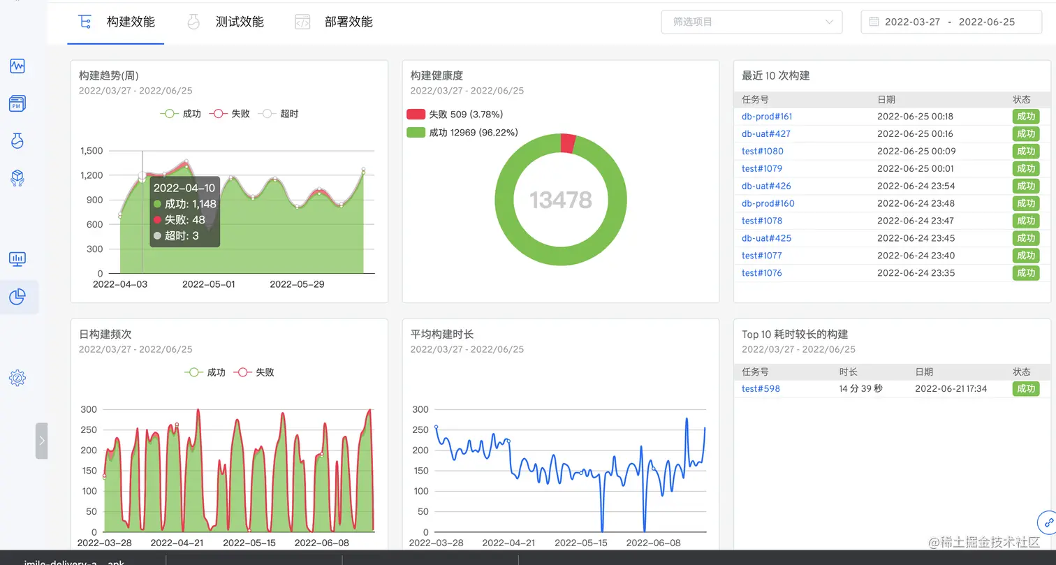Open the settings gear sidebar icon
1056x565 pixels.
17,378
